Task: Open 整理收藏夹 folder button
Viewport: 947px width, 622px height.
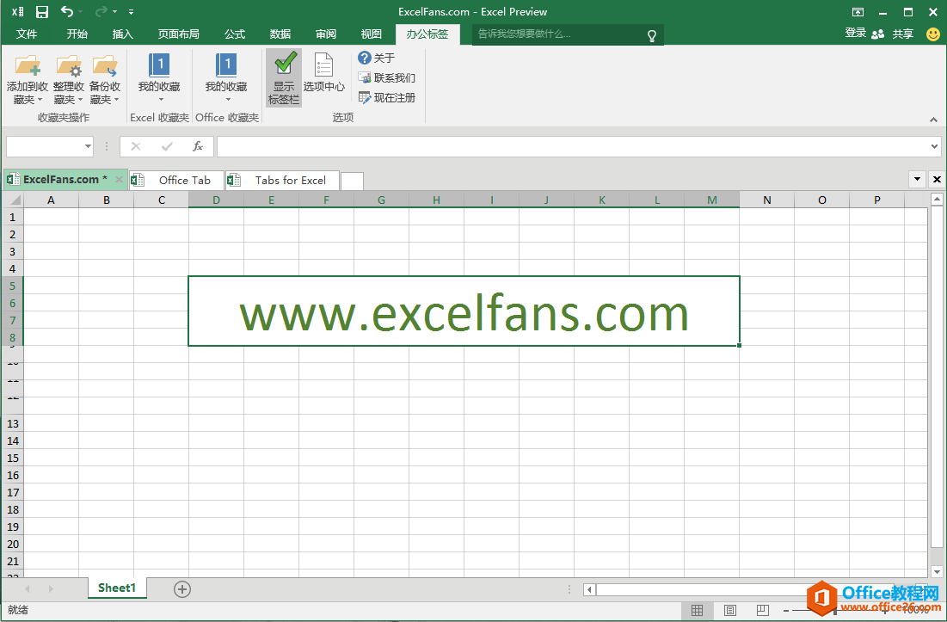Action: [68, 80]
